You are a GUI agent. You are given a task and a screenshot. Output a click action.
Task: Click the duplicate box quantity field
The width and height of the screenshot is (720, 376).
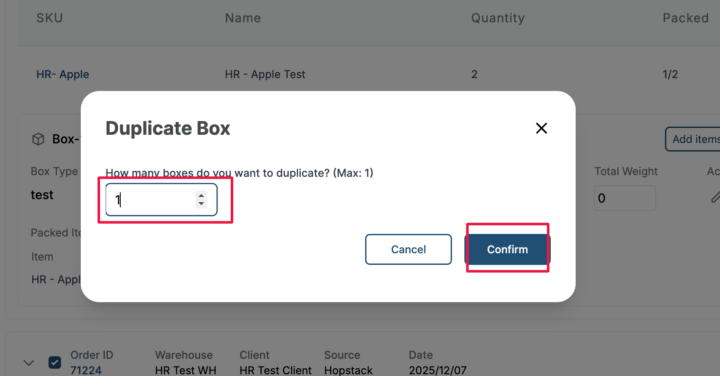click(153, 200)
